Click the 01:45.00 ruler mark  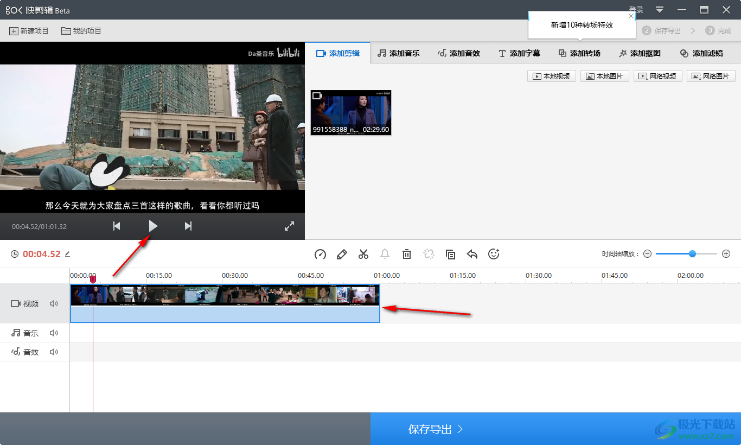pos(615,276)
